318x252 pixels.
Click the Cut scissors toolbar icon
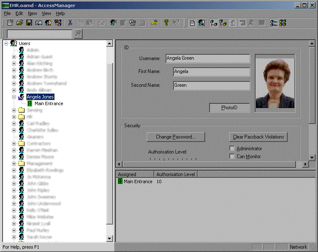coord(70,23)
